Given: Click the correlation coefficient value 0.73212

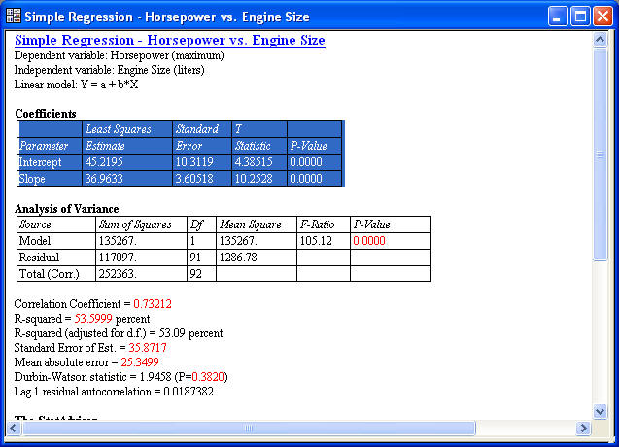Looking at the screenshot, I should pos(153,304).
